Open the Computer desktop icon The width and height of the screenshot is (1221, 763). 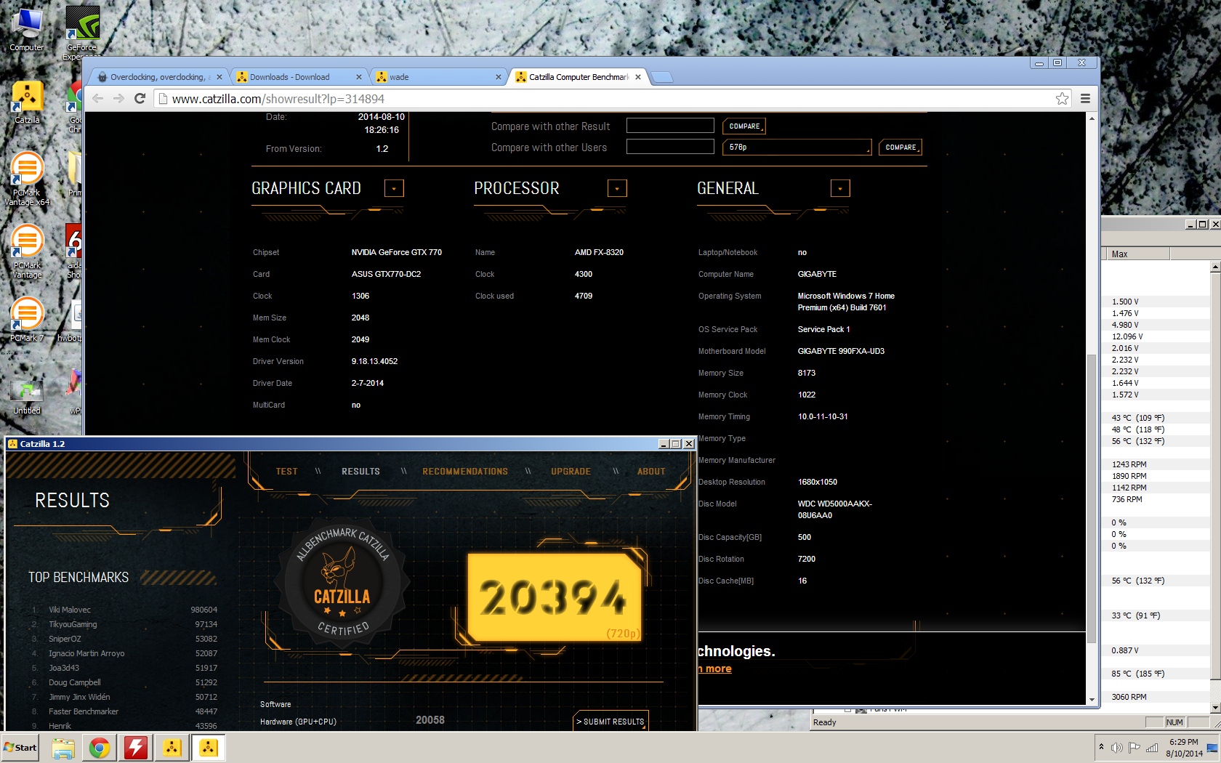tap(27, 29)
